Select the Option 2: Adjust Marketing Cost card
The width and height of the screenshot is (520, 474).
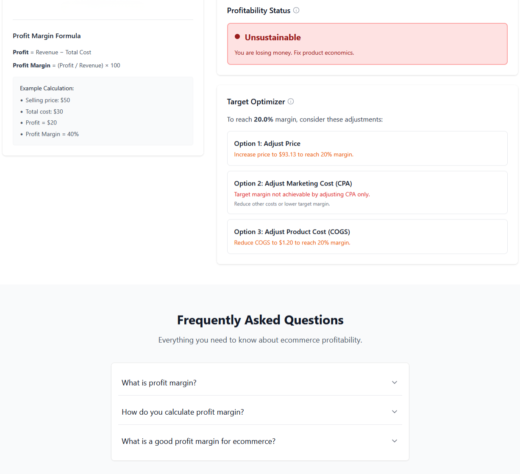[x=367, y=192]
